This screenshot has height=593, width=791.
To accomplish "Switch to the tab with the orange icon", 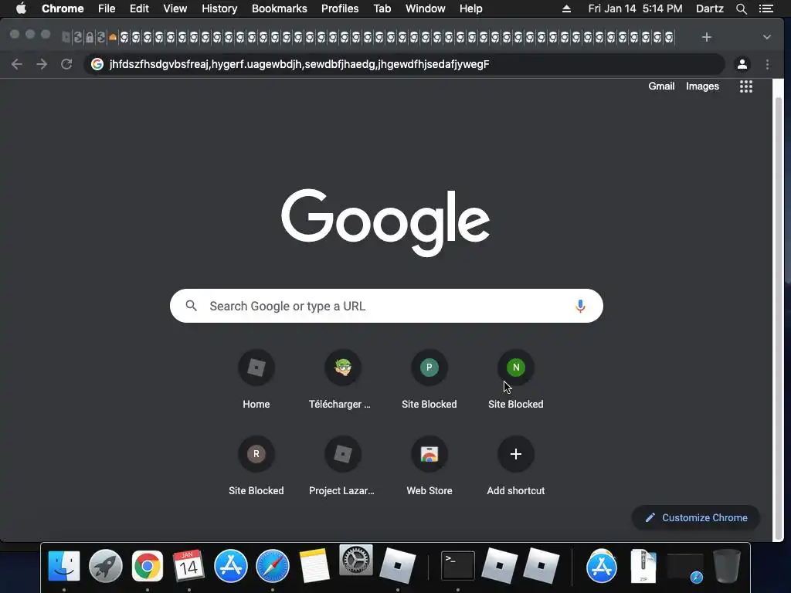I will click(113, 37).
